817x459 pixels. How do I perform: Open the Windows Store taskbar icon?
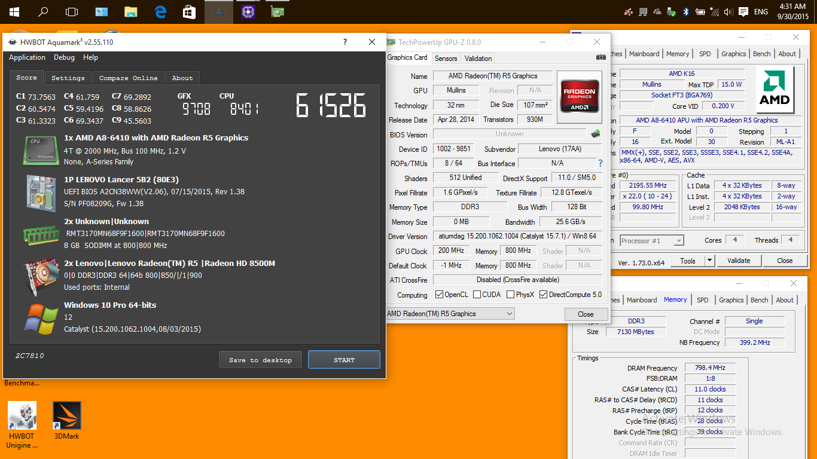click(189, 11)
